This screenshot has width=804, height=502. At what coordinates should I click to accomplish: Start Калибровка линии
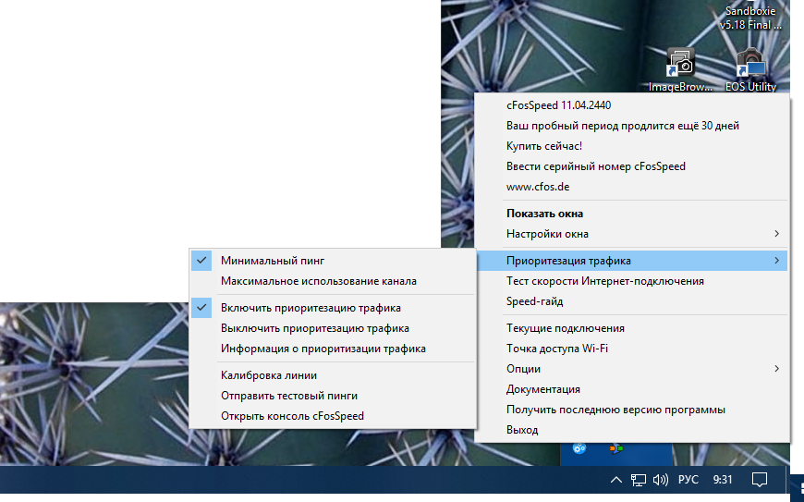[x=333, y=375]
